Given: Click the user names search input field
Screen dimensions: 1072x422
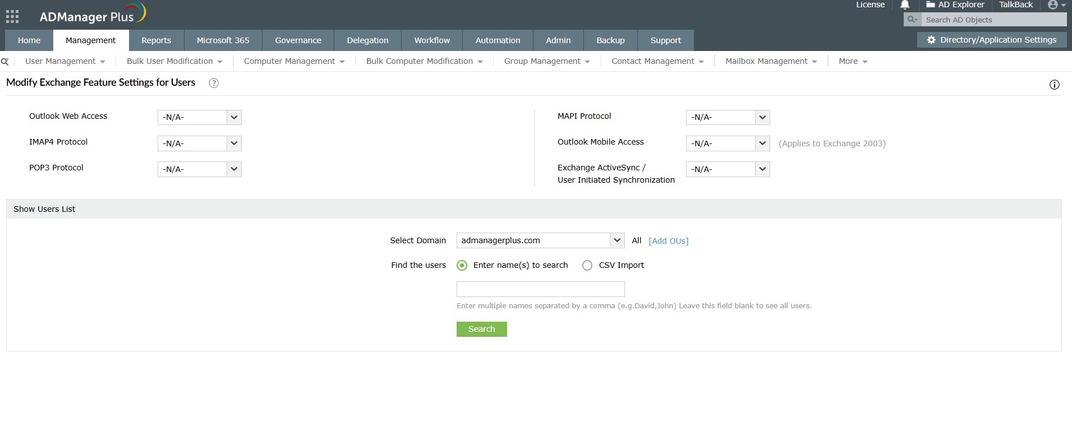Looking at the screenshot, I should 540,289.
